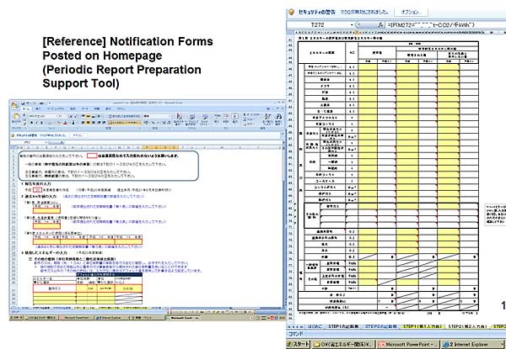Switch to the yellow STEP1 (第1入力) sheet tab
The height and width of the screenshot is (349, 506).
click(423, 326)
